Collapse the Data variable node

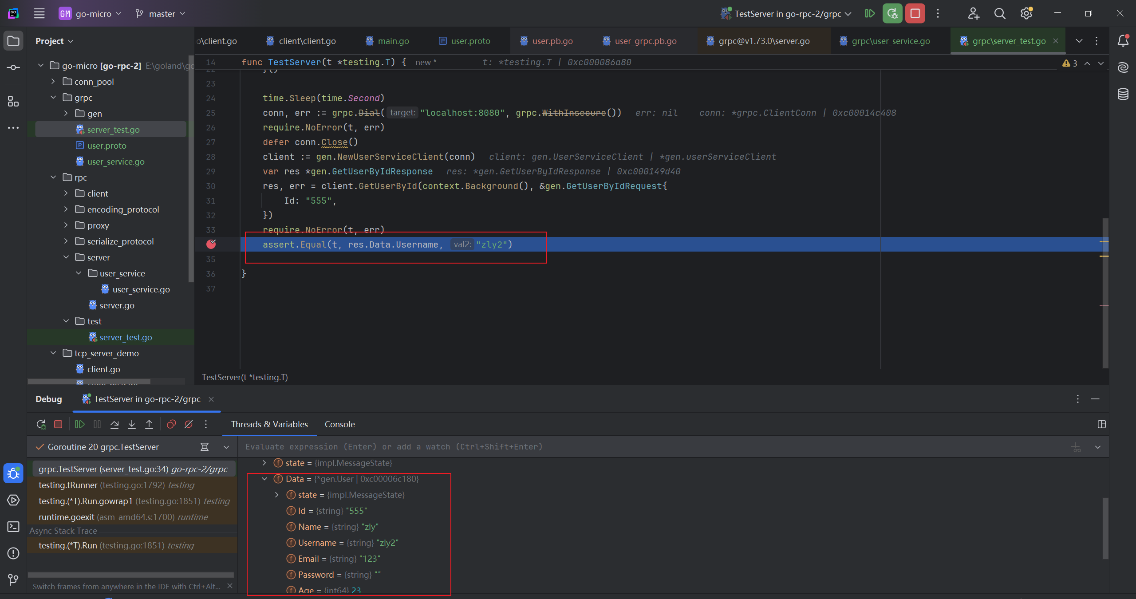264,479
